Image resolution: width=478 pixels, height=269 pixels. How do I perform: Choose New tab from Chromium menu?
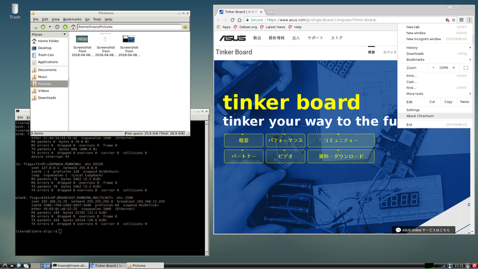435,27
